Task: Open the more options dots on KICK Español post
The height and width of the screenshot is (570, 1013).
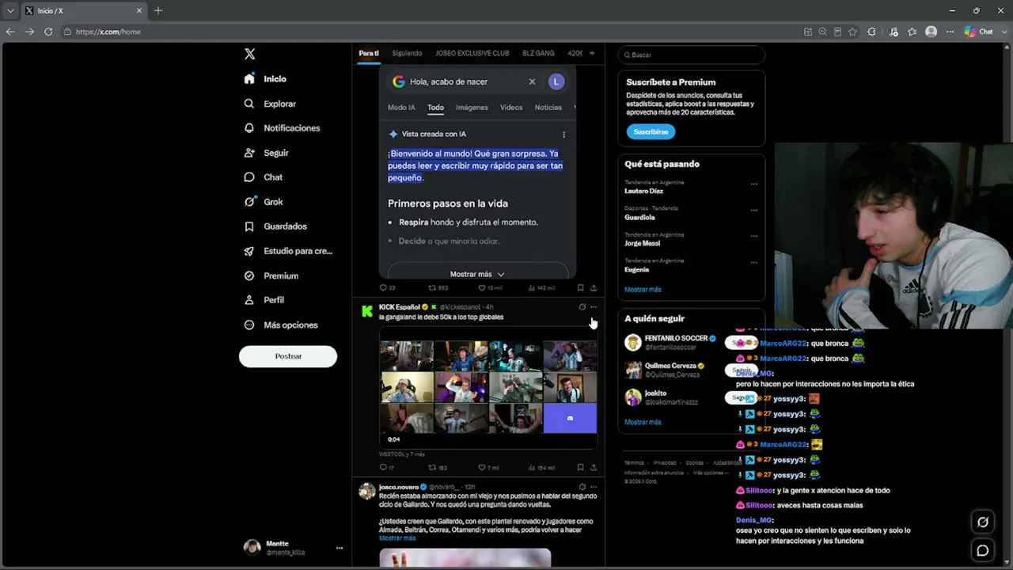Action: click(x=594, y=307)
